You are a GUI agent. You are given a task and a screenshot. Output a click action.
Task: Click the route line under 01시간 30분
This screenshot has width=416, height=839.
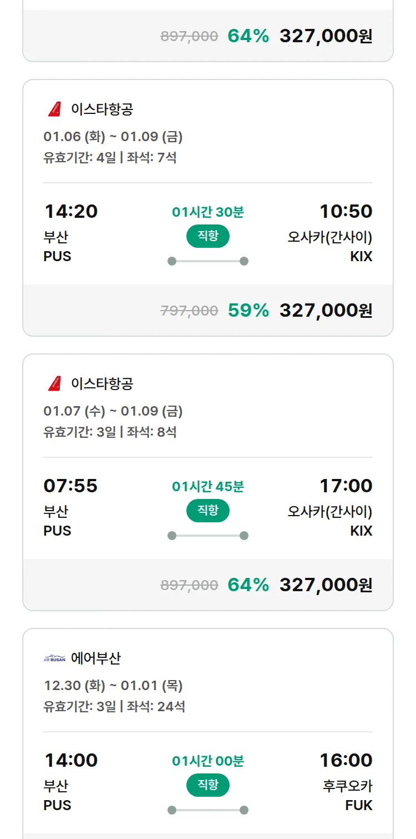click(x=207, y=261)
